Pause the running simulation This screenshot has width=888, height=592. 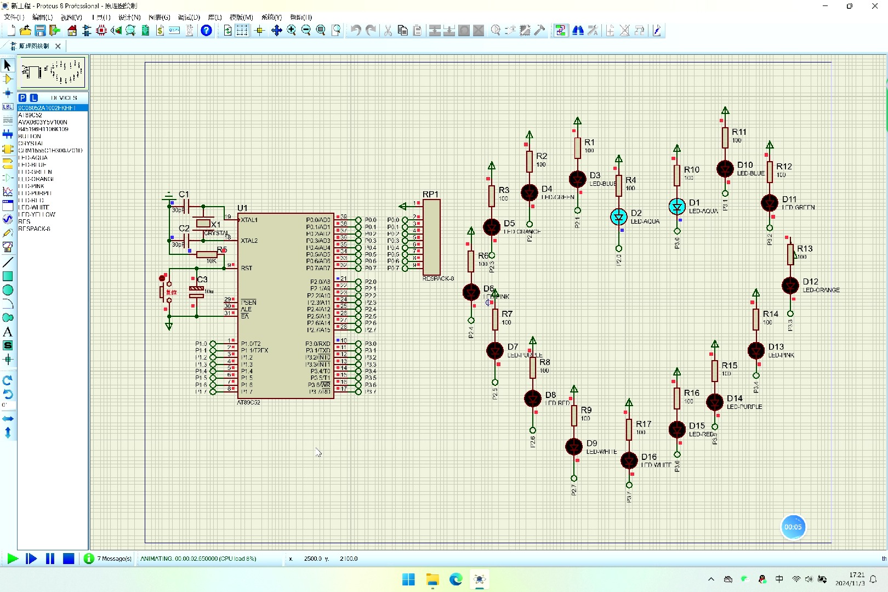click(x=50, y=559)
